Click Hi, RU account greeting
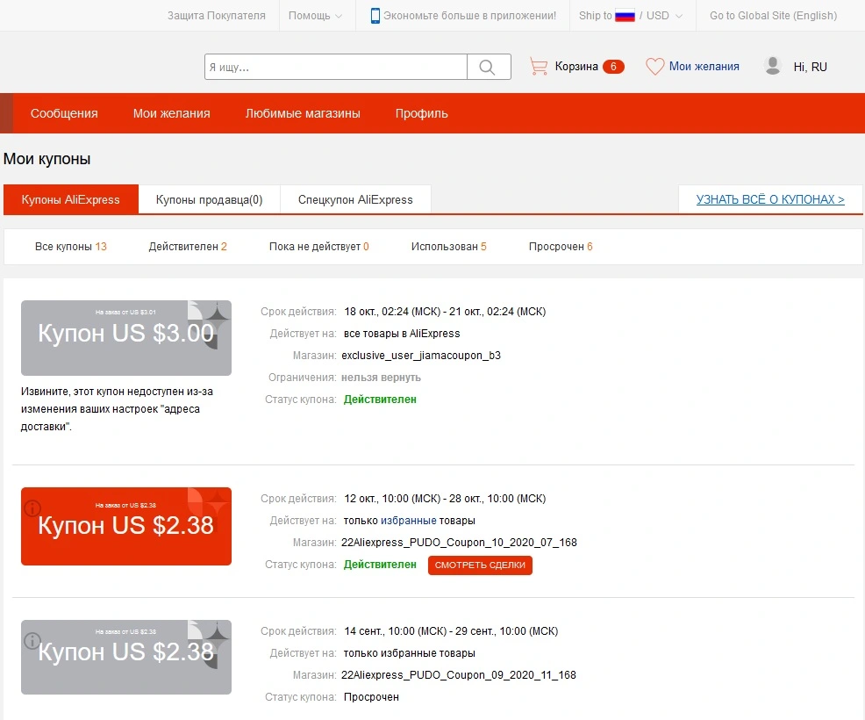Viewport: 865px width, 720px height. click(810, 67)
